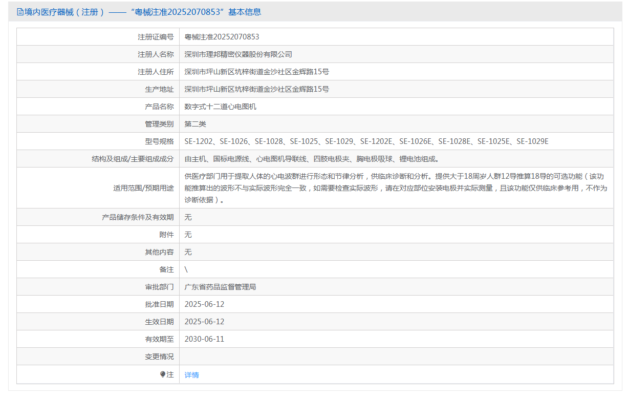Image resolution: width=628 pixels, height=397 pixels.
Task: Click the 产品名称 label cell
Action: coord(98,107)
